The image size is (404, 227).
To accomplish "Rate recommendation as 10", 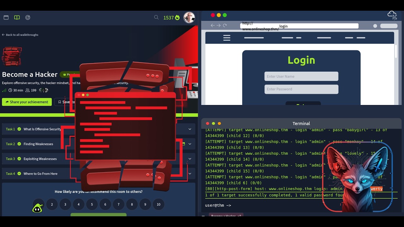I will (x=158, y=204).
